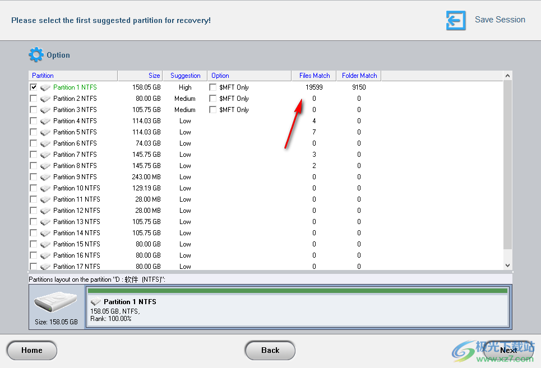Click the drive icon beside Partition 6 NTFS
This screenshot has width=541, height=368.
point(45,144)
